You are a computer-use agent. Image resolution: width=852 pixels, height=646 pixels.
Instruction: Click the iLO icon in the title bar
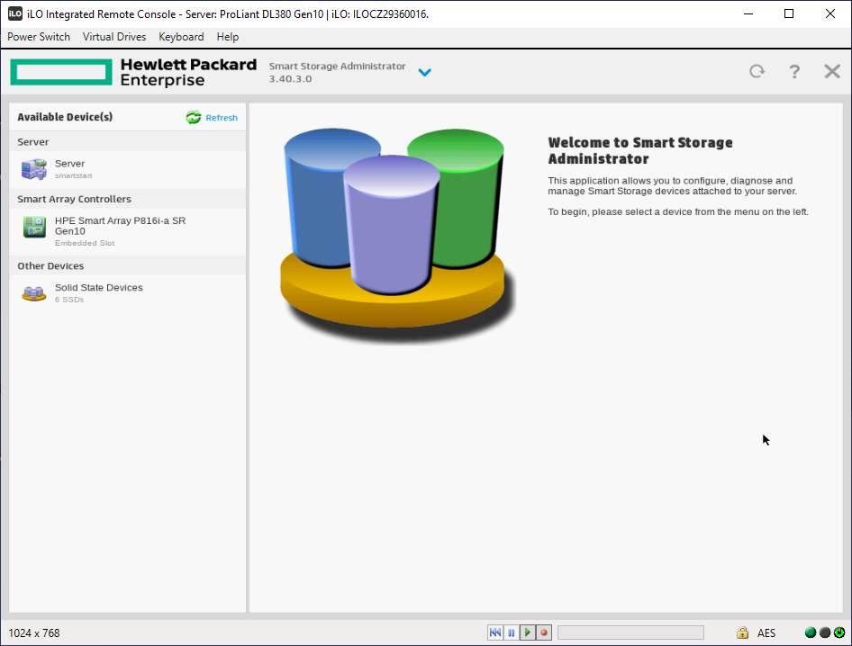pyautogui.click(x=15, y=13)
